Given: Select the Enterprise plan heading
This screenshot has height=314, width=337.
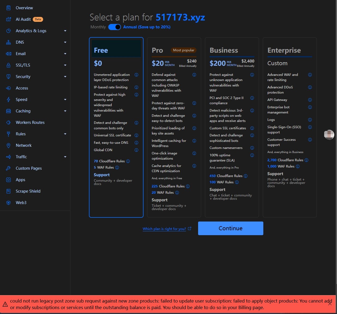Looking at the screenshot, I should [284, 50].
